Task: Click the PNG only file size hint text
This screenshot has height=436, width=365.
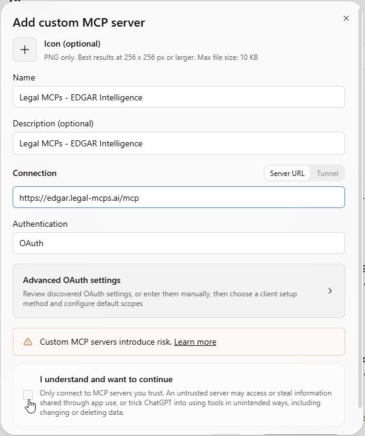Action: [151, 57]
